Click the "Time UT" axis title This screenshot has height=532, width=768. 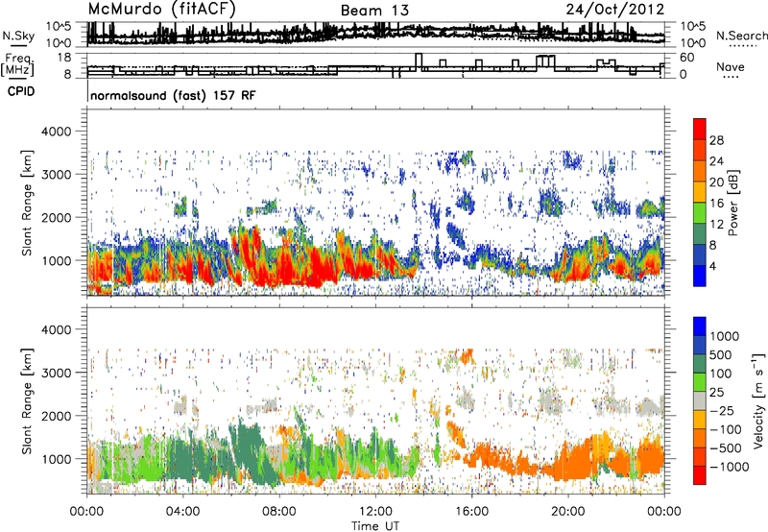[375, 526]
